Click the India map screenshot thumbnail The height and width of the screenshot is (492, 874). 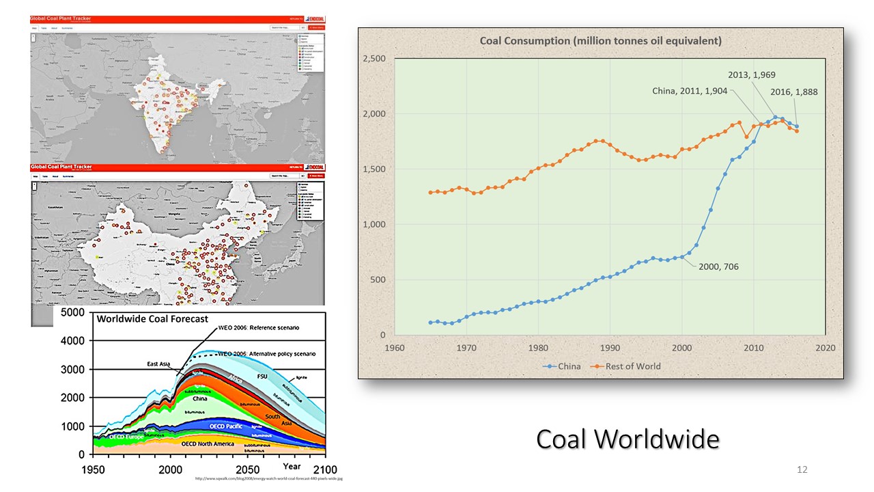pos(178,89)
